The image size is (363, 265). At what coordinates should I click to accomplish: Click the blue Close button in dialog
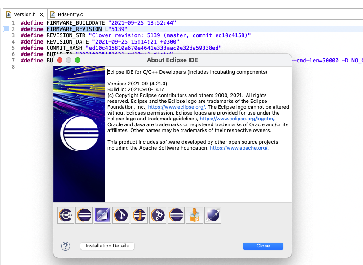click(263, 246)
